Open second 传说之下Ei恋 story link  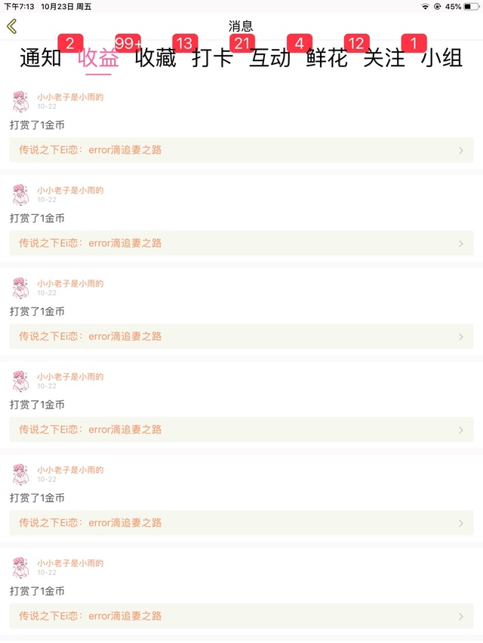coord(241,243)
